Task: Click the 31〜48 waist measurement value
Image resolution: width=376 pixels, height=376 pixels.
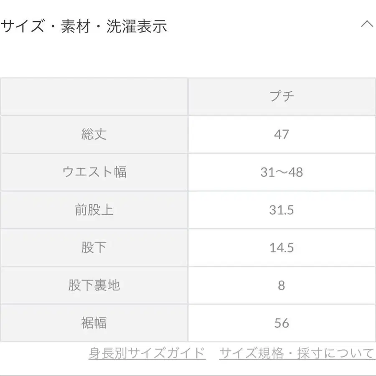Action: coord(282,172)
